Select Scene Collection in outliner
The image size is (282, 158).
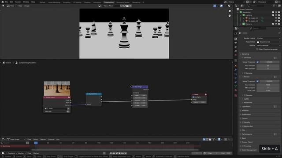(246, 9)
